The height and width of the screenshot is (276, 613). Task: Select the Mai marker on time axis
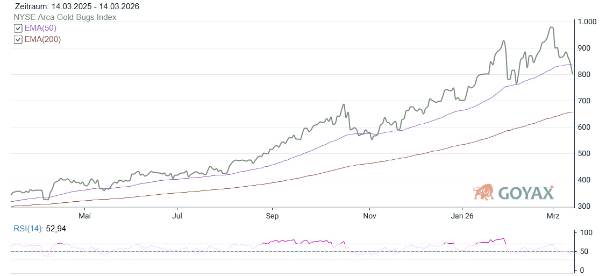tap(85, 216)
